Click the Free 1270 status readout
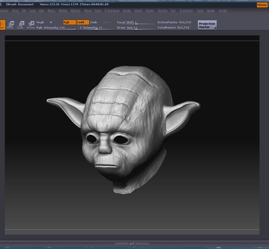The height and width of the screenshot is (249, 269). point(70,4)
